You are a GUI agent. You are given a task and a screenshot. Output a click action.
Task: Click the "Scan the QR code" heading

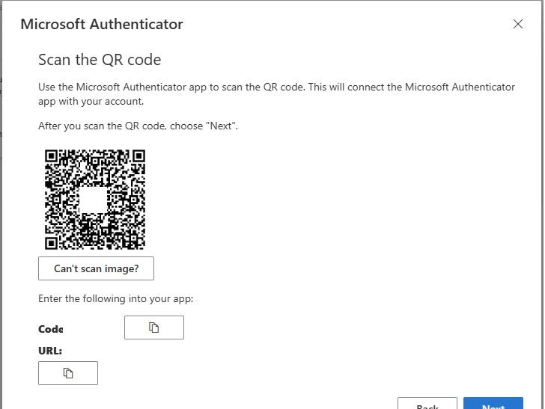[x=100, y=60]
